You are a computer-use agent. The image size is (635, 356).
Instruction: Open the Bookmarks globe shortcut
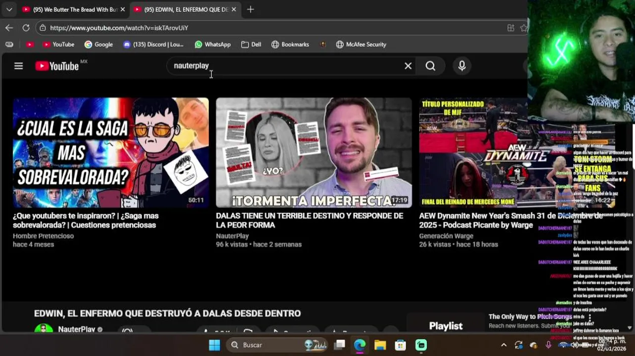[x=290, y=44]
